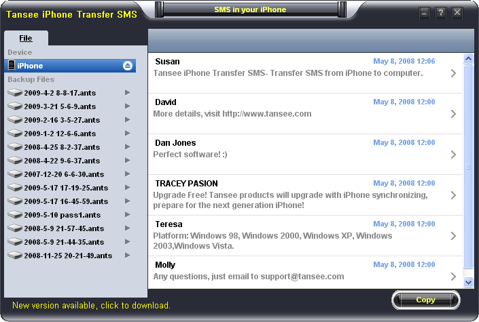Minimize the Tansee window

424,13
